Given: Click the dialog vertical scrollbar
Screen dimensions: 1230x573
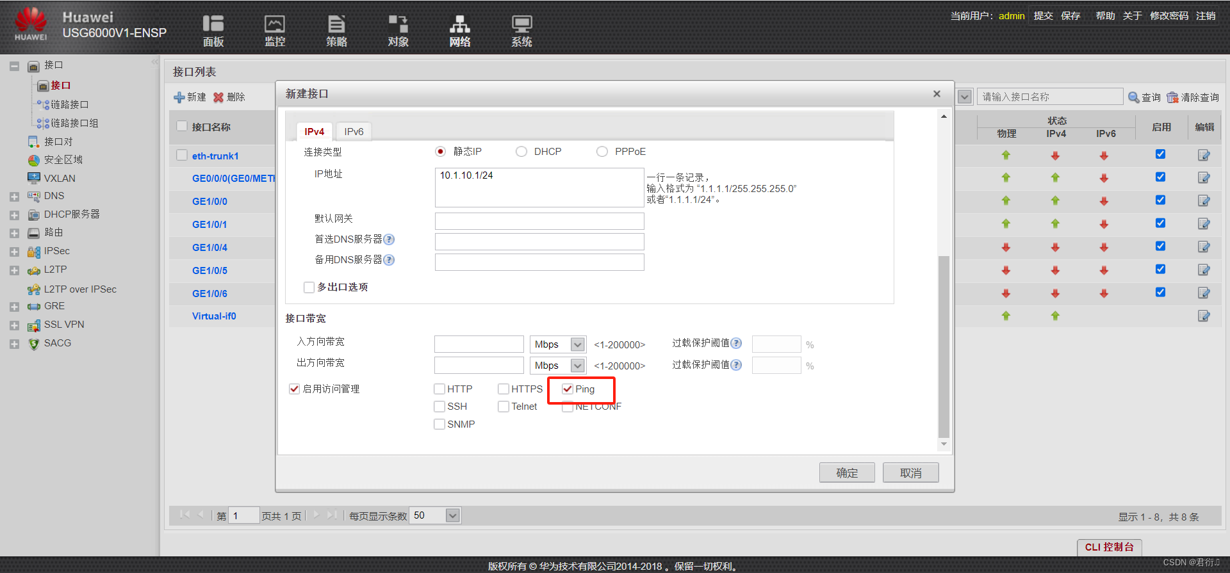Looking at the screenshot, I should click(x=944, y=346).
